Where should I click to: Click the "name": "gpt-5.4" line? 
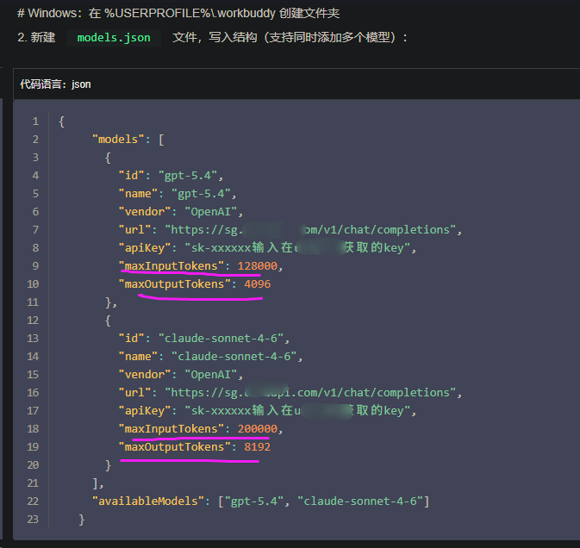coord(178,193)
